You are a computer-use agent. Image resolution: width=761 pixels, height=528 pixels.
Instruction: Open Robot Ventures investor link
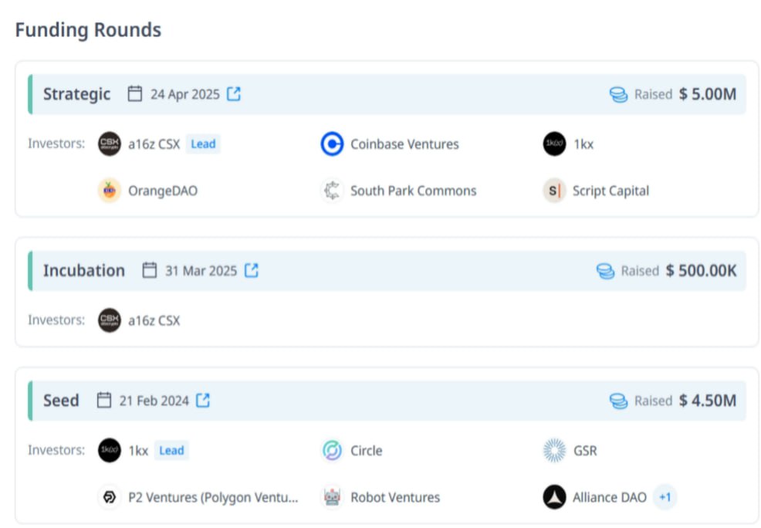[x=395, y=497]
